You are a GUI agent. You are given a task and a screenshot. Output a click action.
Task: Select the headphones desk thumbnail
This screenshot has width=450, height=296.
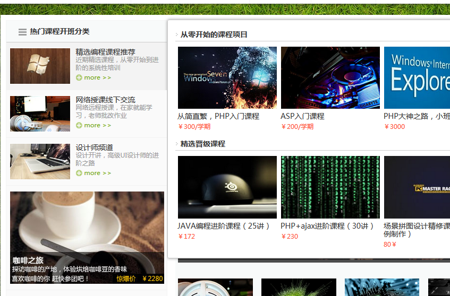[x=40, y=114]
